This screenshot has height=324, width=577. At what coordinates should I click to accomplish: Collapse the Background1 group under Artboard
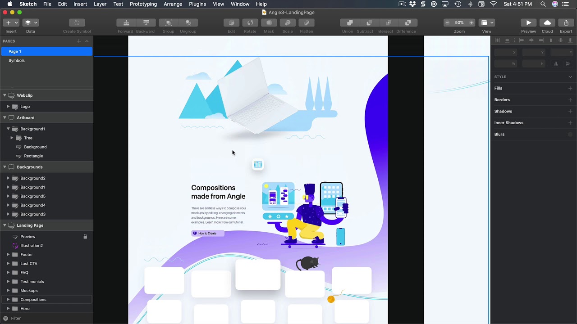tap(8, 129)
